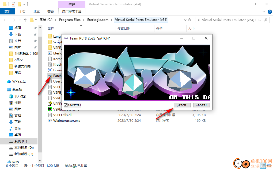Click the WixInteractor.exe file icon

[50, 120]
